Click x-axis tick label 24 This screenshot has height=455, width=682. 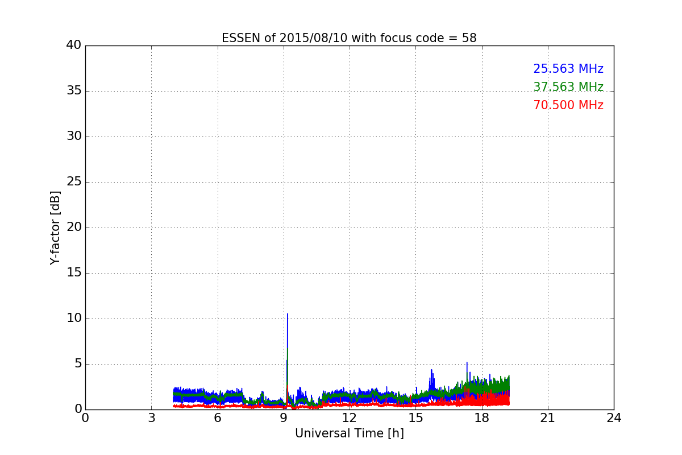614,417
